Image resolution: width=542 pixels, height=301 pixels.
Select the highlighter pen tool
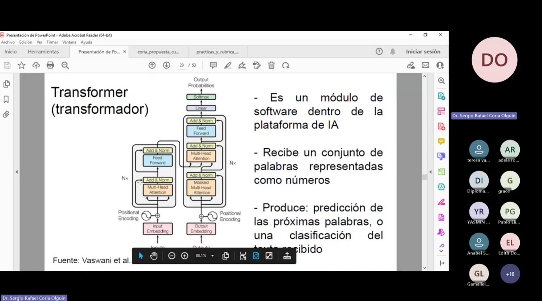pyautogui.click(x=228, y=65)
